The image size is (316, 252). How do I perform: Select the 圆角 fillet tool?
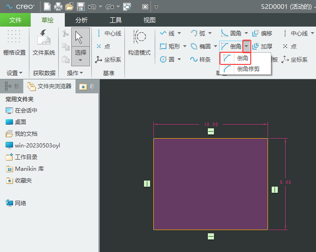[x=231, y=33]
